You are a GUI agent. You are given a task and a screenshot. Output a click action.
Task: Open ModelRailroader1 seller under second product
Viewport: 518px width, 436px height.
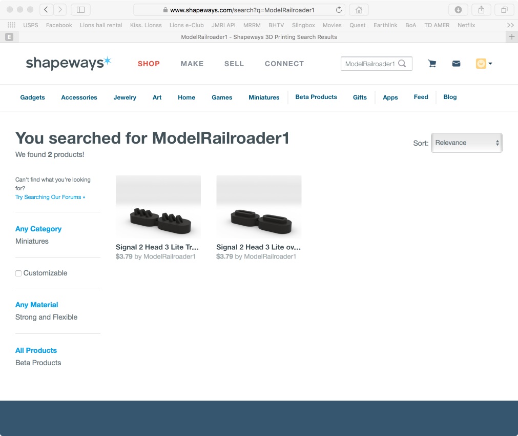[x=270, y=256]
